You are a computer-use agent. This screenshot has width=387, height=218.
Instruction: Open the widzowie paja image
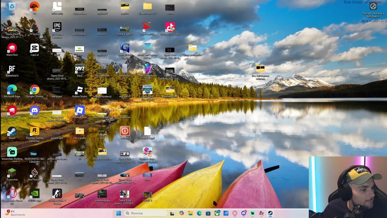[102, 195]
